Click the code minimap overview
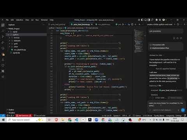 pyautogui.click(x=139, y=41)
